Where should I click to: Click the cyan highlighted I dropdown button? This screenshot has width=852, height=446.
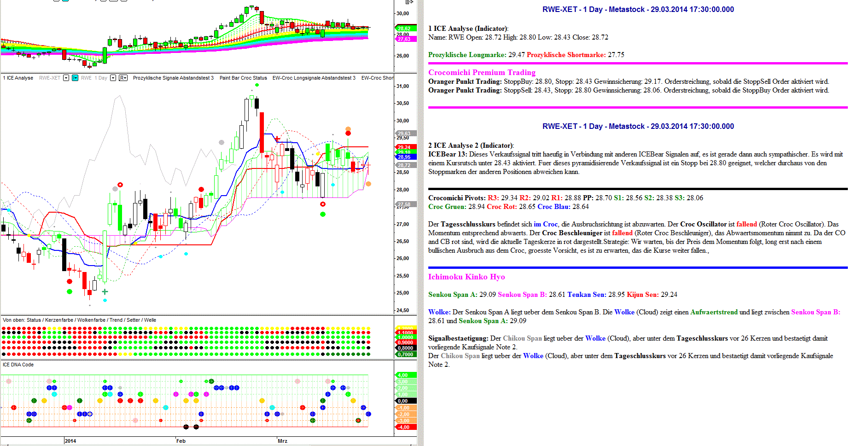75,78
